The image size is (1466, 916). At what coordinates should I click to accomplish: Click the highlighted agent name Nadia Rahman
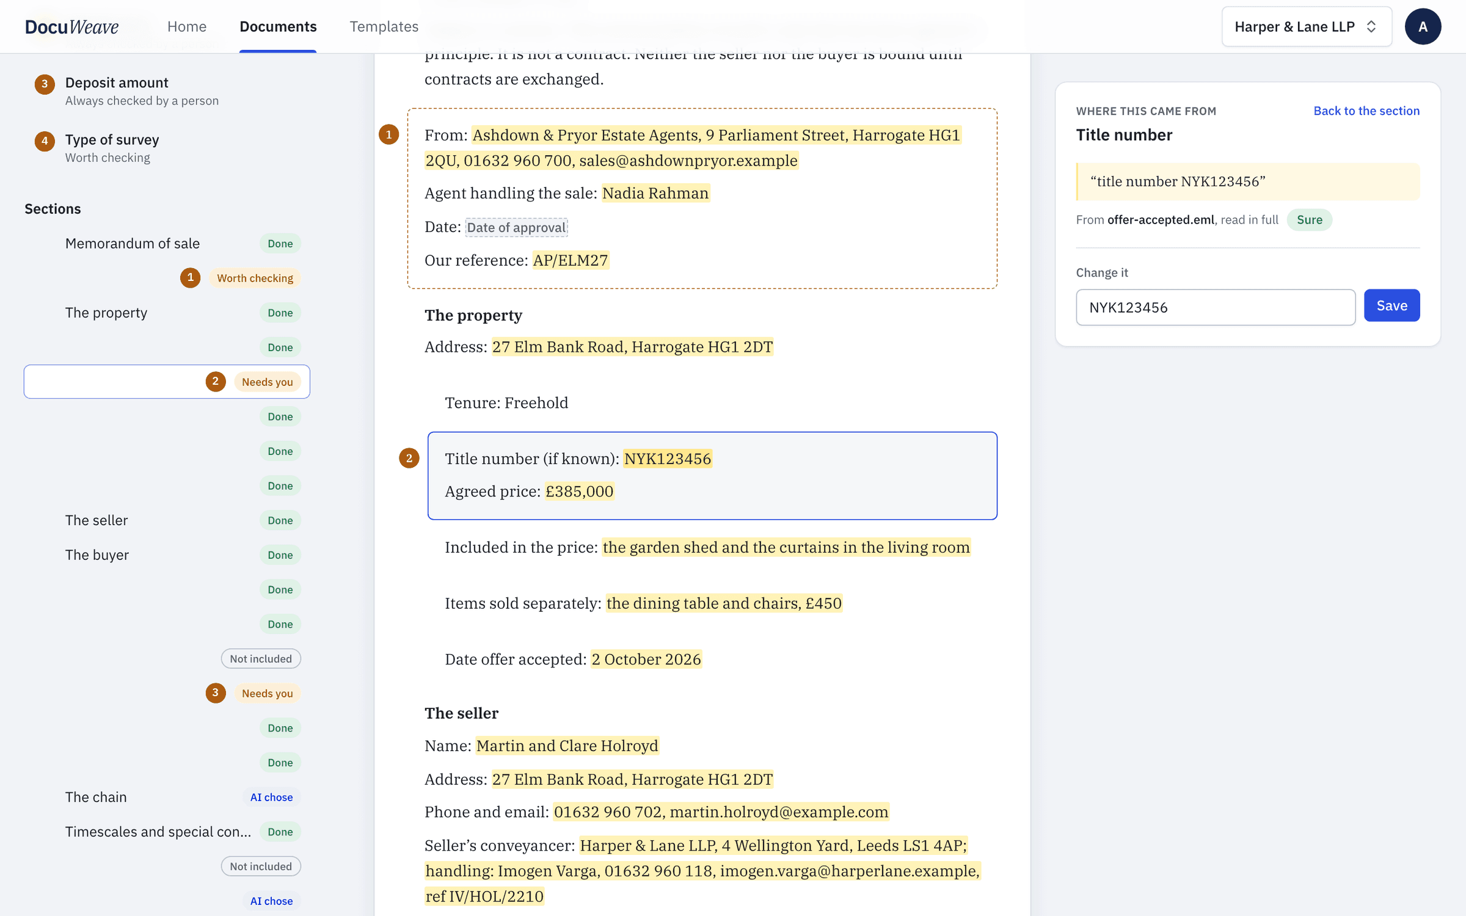click(655, 193)
